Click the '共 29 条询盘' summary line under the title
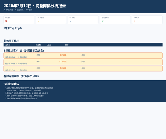The image size is (166, 139). [18, 10]
